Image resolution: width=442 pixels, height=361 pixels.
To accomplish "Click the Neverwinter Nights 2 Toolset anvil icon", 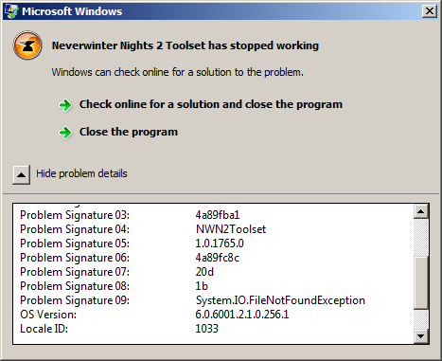I will click(27, 45).
